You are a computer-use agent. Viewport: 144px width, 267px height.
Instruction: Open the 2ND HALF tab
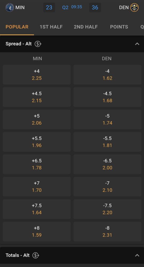pos(86,27)
